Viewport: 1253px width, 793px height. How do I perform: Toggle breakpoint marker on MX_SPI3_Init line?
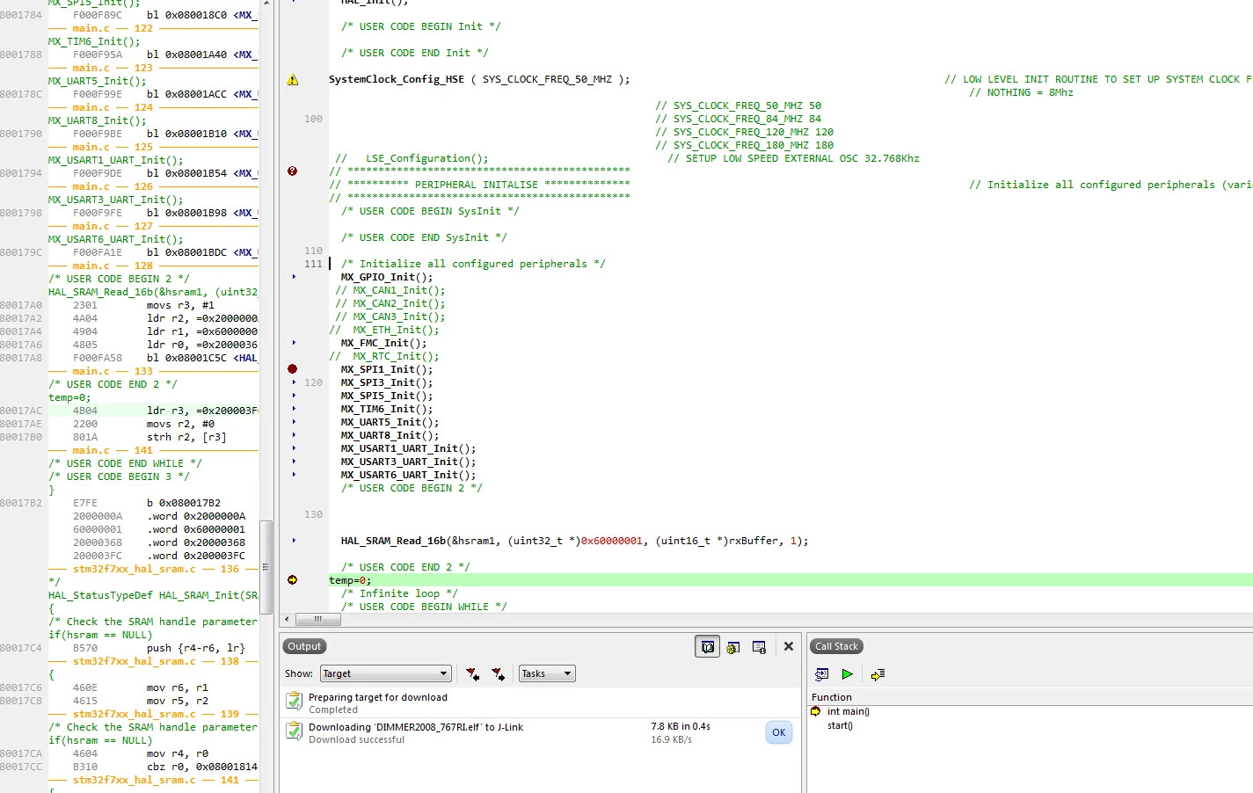tap(294, 382)
